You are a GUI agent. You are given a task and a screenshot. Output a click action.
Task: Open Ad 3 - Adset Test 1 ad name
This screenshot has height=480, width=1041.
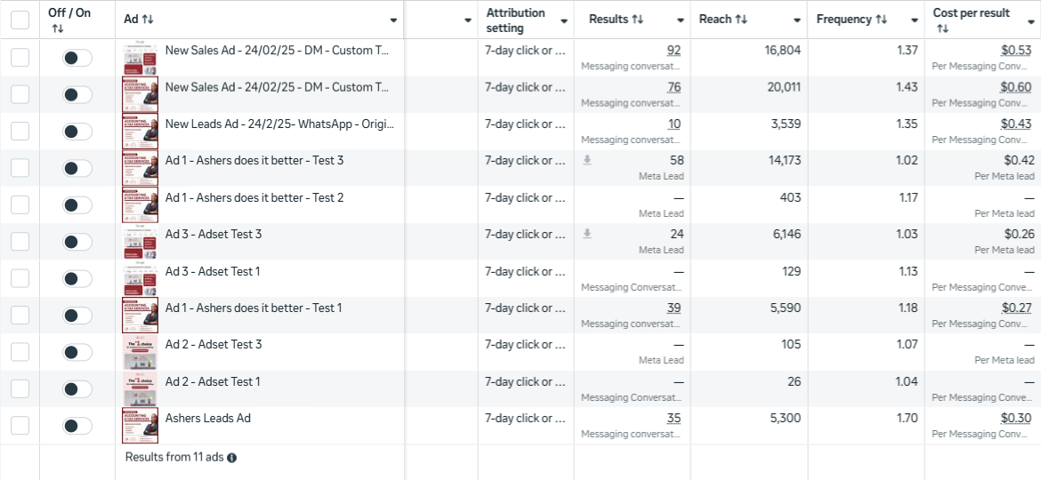pos(213,271)
